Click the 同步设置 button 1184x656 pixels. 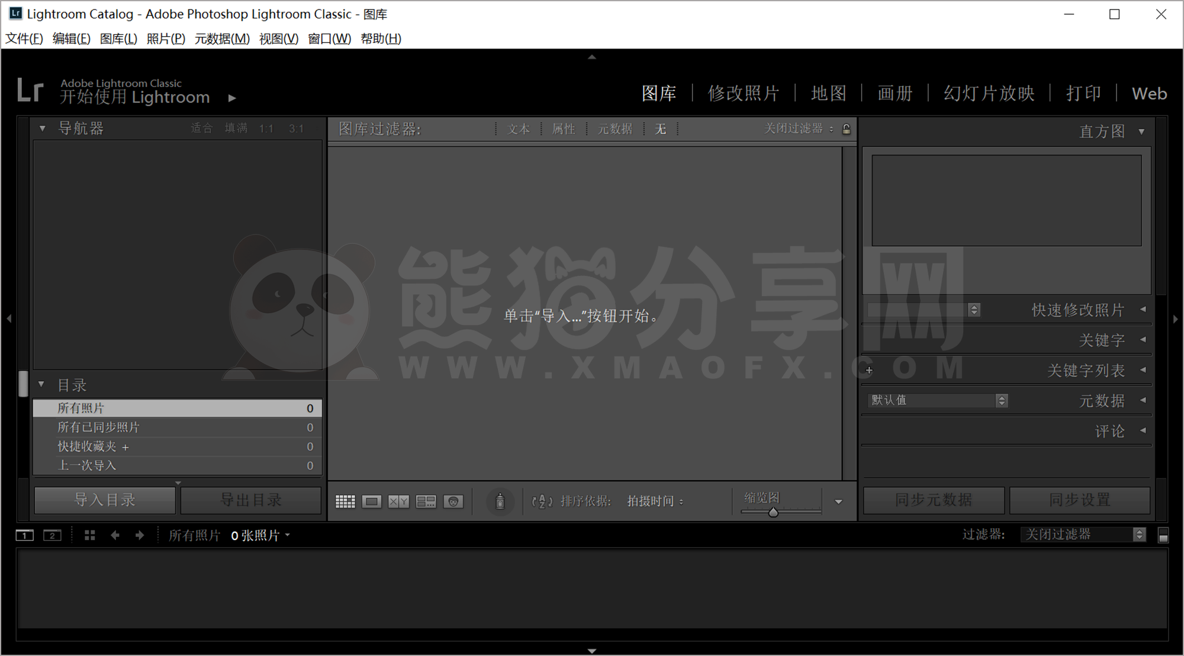[x=1080, y=500]
